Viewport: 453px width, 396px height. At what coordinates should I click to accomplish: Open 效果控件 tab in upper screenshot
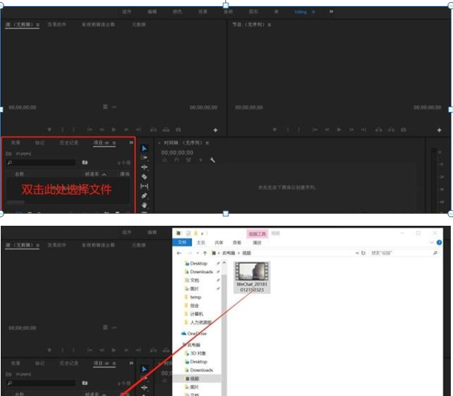coord(57,24)
